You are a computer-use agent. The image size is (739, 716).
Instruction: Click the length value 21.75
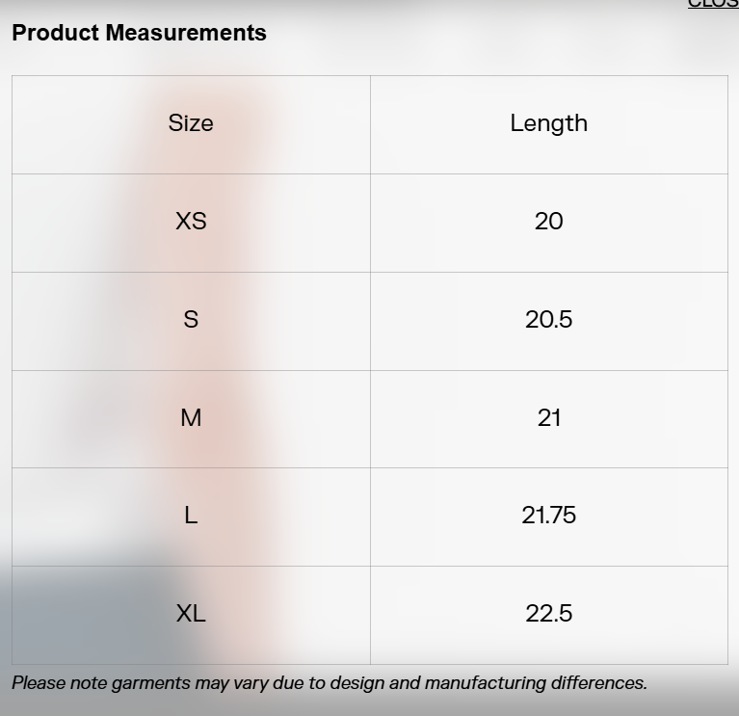coord(548,517)
